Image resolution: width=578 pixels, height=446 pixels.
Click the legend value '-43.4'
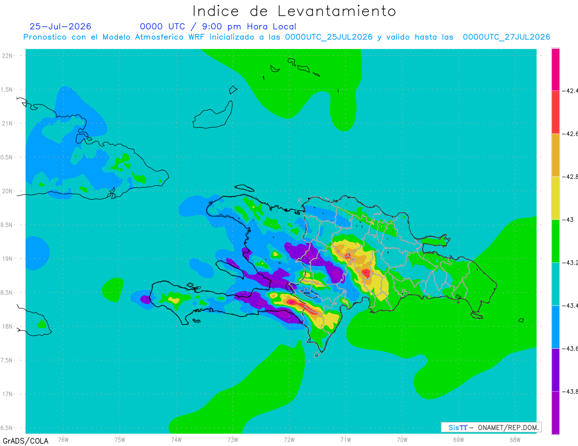click(570, 306)
